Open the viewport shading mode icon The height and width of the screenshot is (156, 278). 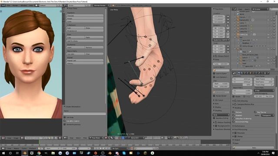(107, 138)
